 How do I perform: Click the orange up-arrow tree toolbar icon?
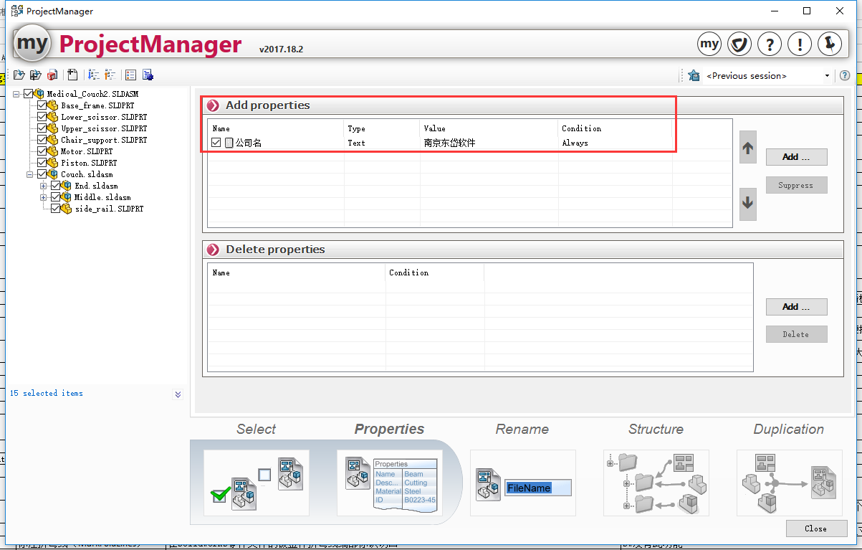tap(110, 75)
